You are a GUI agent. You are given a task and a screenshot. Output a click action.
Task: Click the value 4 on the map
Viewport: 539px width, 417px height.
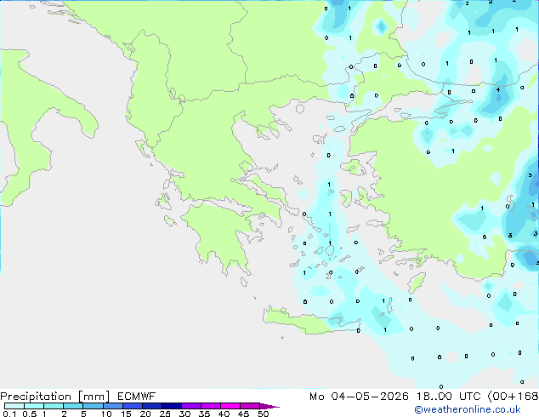(x=497, y=90)
